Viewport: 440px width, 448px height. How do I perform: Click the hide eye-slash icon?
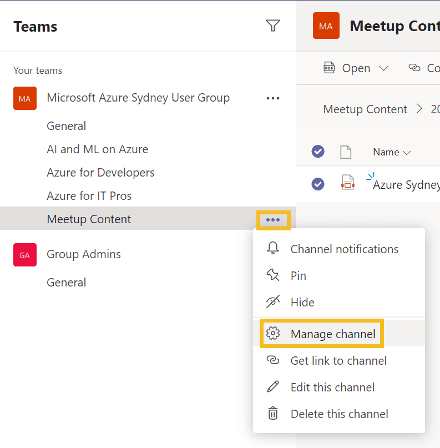(x=273, y=301)
